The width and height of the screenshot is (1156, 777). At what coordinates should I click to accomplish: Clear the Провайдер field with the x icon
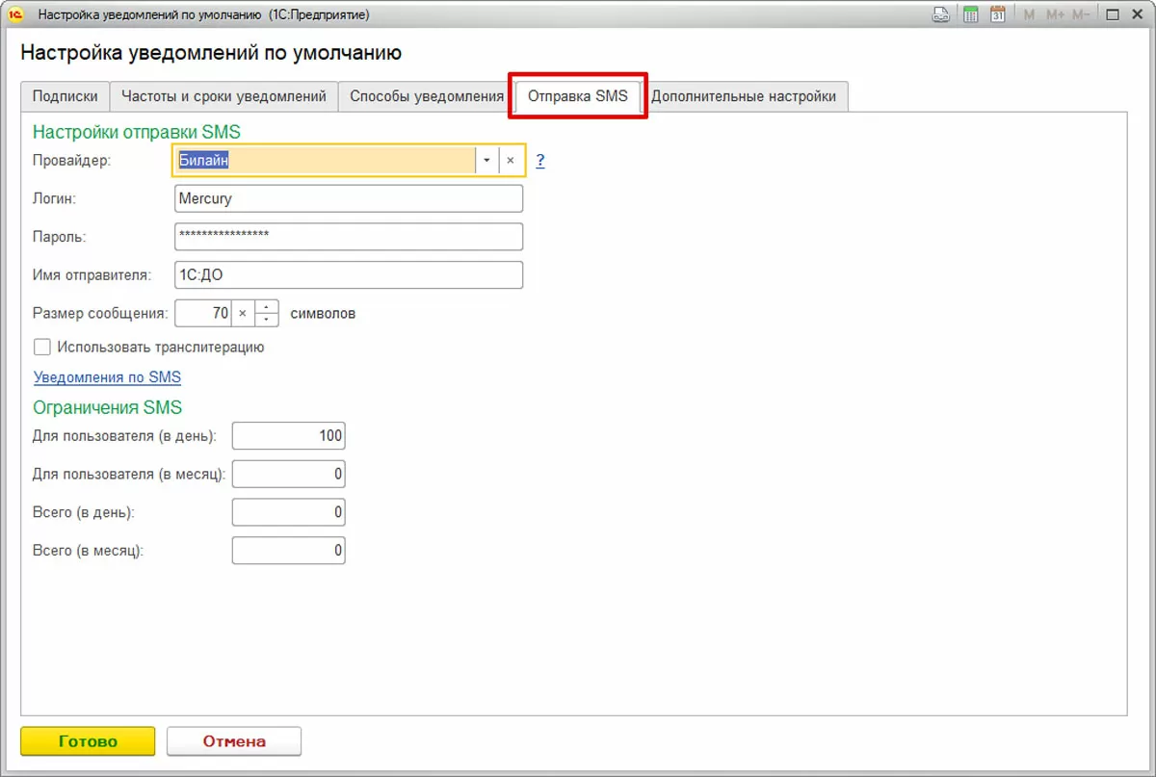(x=511, y=161)
